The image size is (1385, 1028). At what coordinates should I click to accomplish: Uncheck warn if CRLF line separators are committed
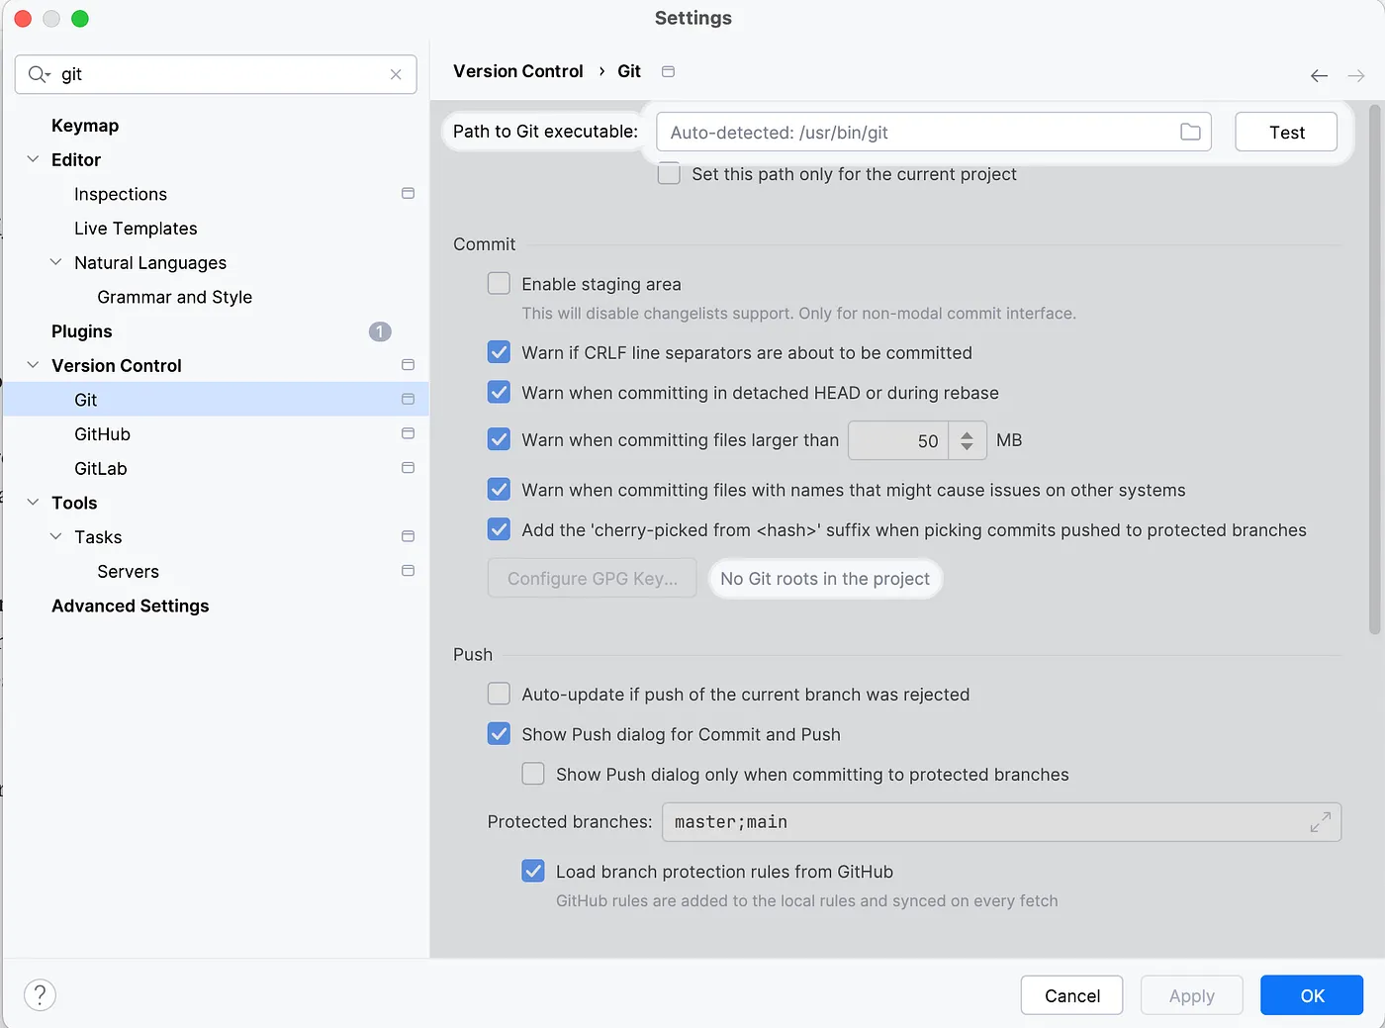[499, 351]
